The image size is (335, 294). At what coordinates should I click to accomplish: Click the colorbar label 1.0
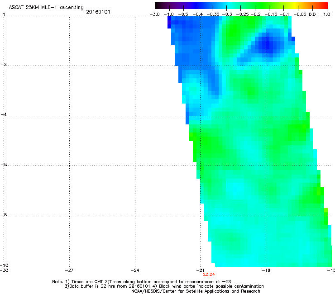(x=327, y=14)
